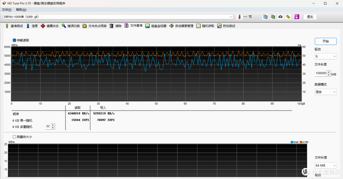
Task: Increase the 4 KB queue depth spinner
Action: (x=53, y=125)
